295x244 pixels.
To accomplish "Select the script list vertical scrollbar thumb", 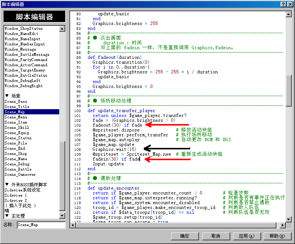I will pyautogui.click(x=62, y=176).
